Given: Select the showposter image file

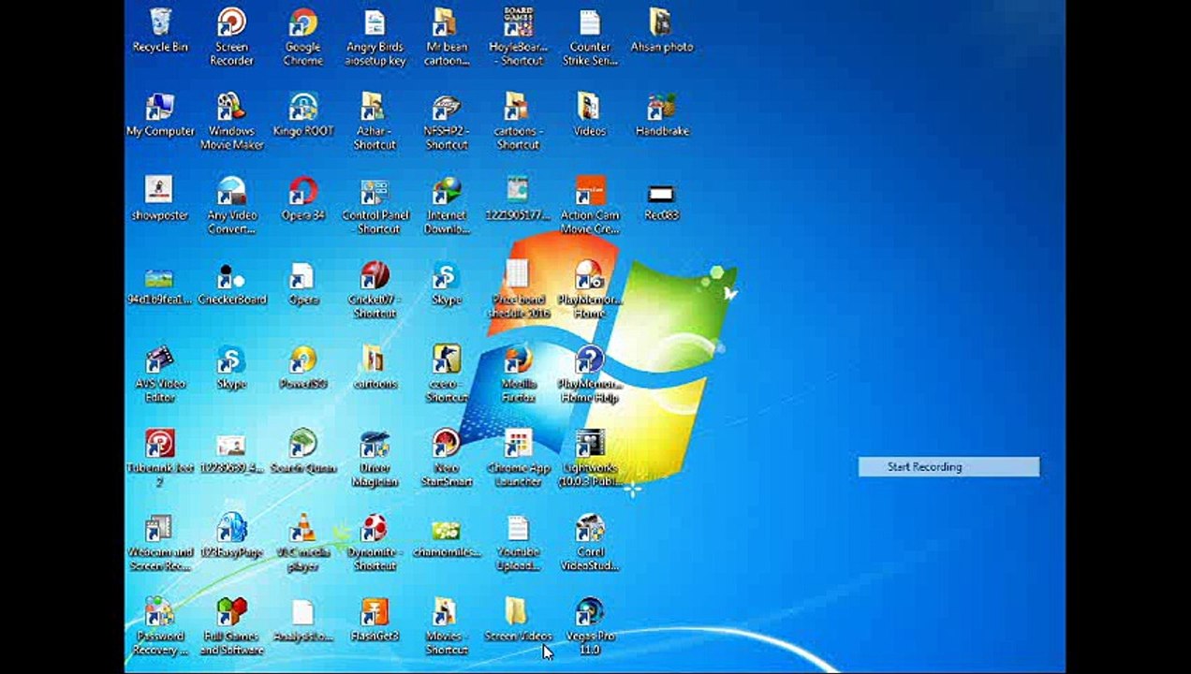Looking at the screenshot, I should pos(160,199).
